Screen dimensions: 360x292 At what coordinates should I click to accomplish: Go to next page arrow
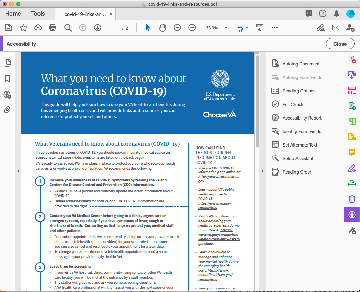pyautogui.click(x=98, y=28)
